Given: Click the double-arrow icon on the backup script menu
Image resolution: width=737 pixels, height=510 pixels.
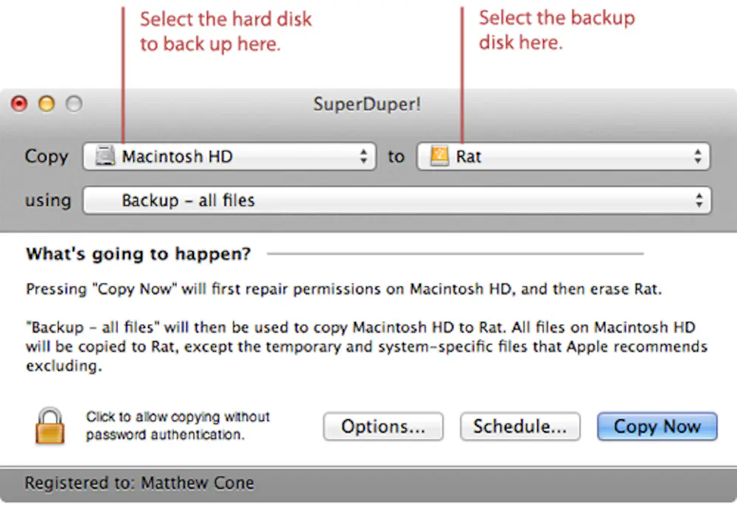Looking at the screenshot, I should pyautogui.click(x=699, y=200).
